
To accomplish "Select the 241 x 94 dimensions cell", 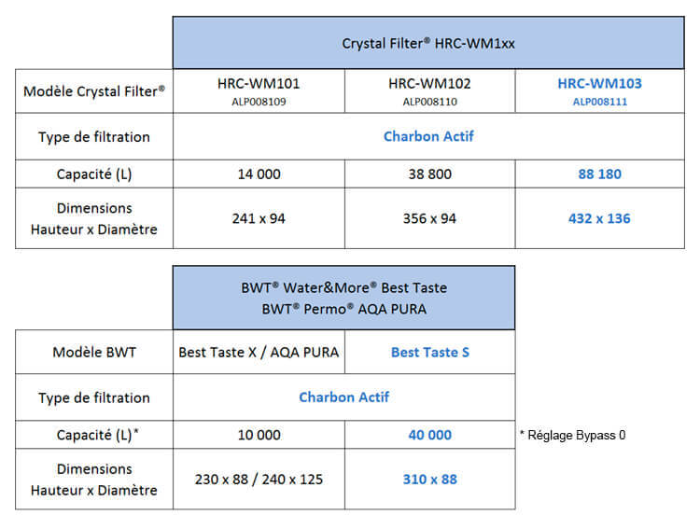I will pyautogui.click(x=259, y=218).
